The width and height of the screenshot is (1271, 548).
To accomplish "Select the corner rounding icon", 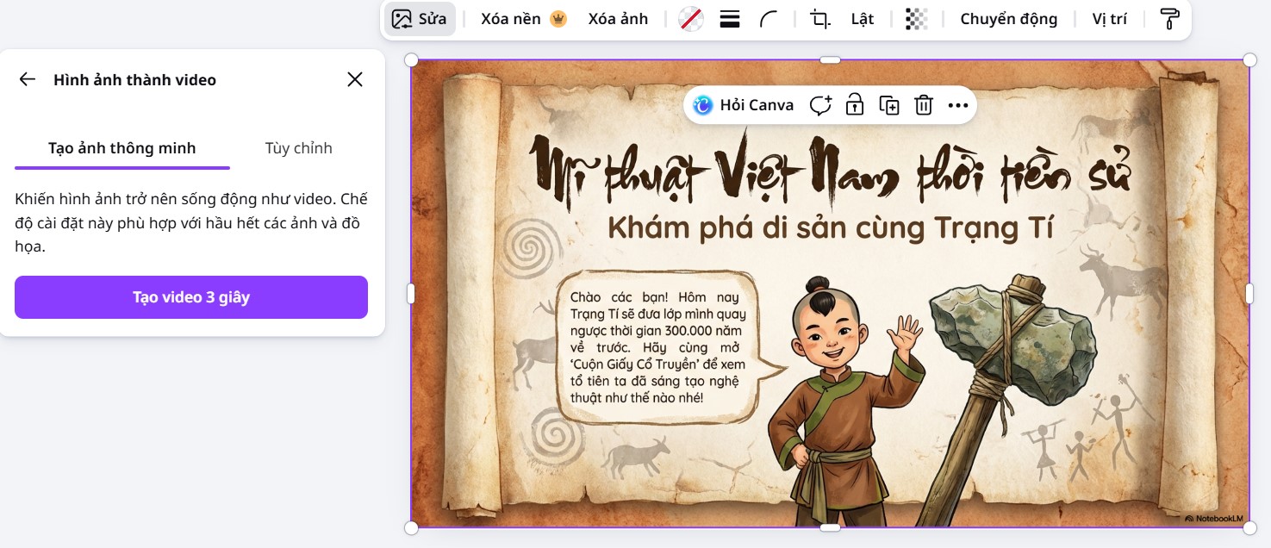I will coord(768,18).
